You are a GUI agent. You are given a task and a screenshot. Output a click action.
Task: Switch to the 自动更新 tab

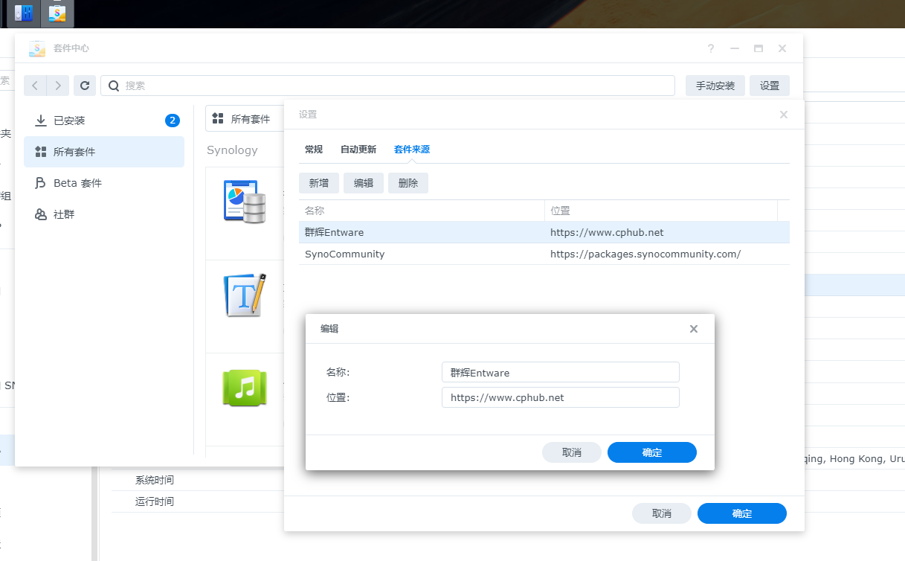[x=358, y=150]
